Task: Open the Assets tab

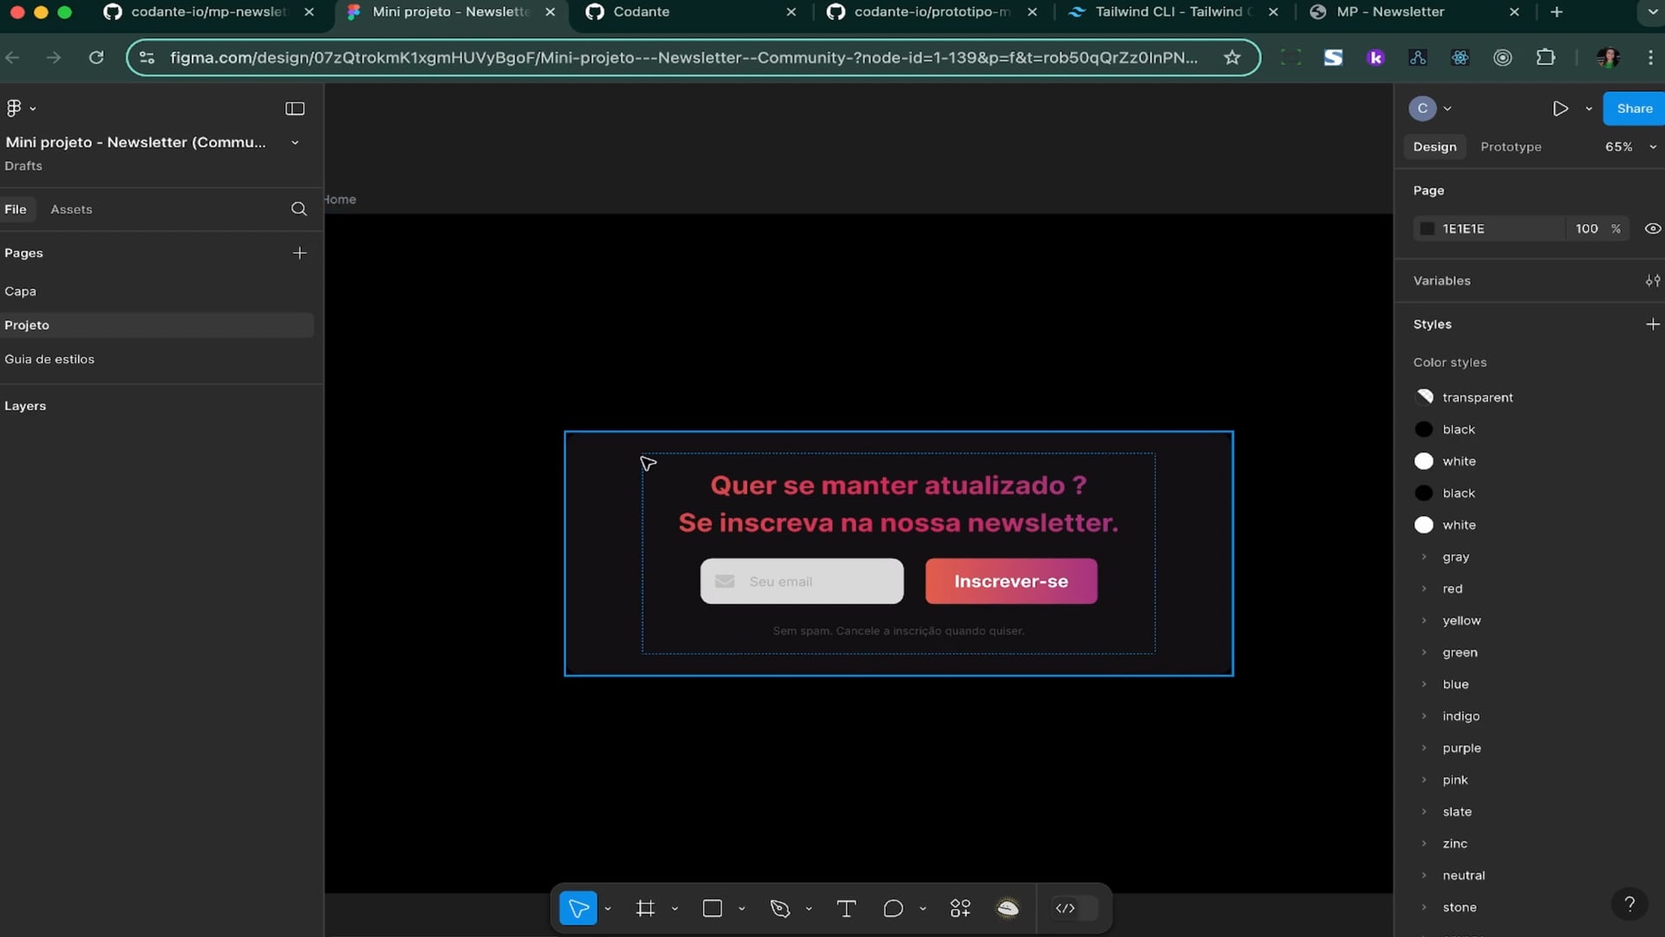Action: pyautogui.click(x=71, y=209)
